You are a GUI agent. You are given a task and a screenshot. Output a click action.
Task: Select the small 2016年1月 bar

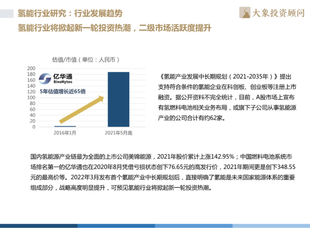pos(65,126)
